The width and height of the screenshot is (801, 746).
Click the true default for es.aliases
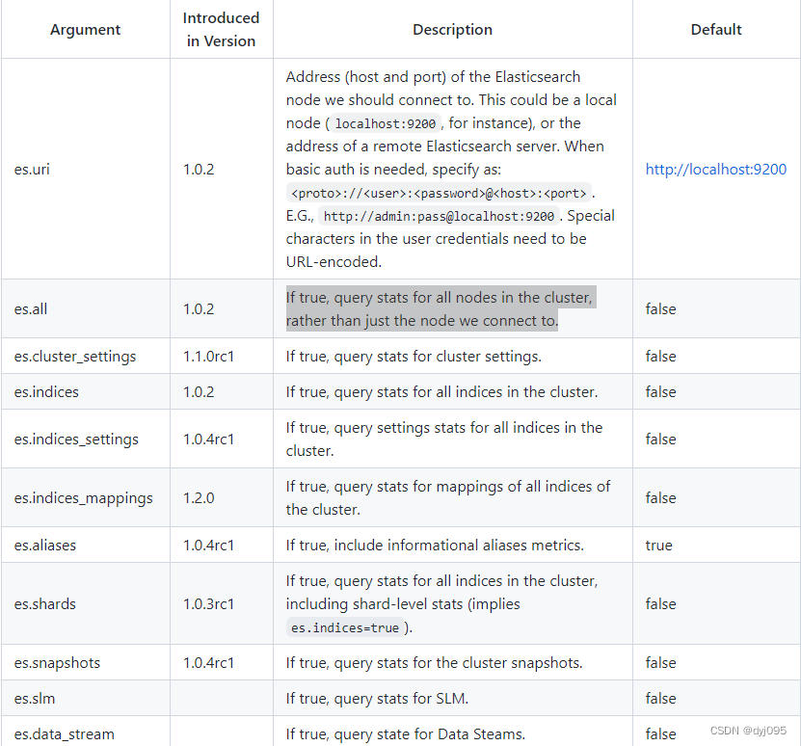click(x=659, y=545)
